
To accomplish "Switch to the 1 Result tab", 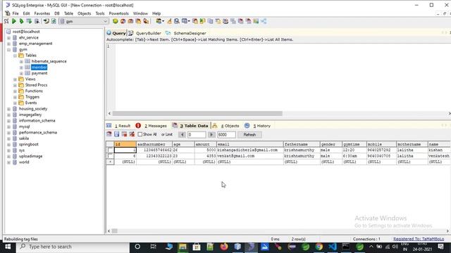I will point(123,126).
